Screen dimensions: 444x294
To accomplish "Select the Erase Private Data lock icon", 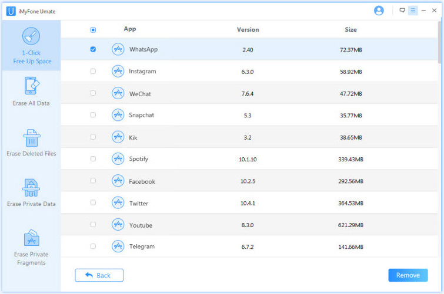I will pyautogui.click(x=31, y=188).
